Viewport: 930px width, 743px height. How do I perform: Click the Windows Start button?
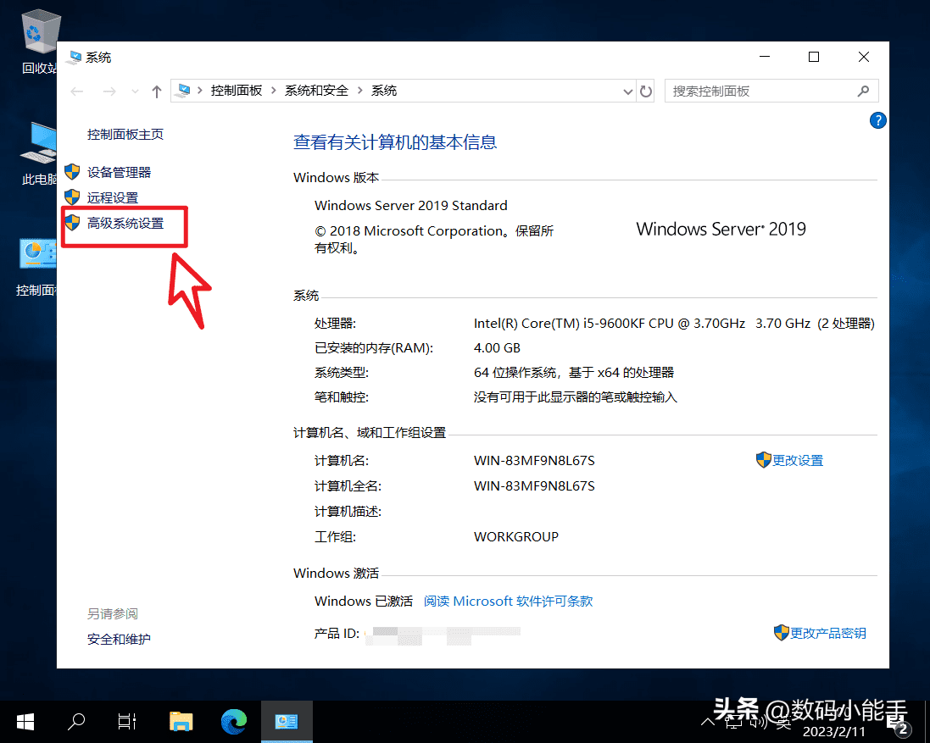click(25, 721)
